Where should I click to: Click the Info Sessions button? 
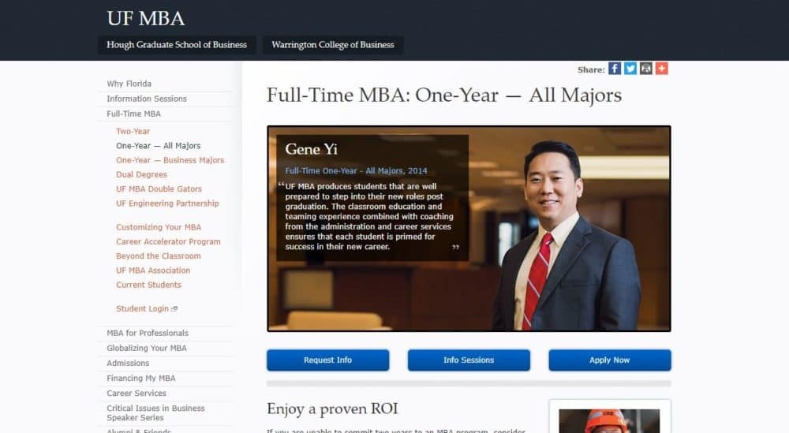(x=469, y=360)
